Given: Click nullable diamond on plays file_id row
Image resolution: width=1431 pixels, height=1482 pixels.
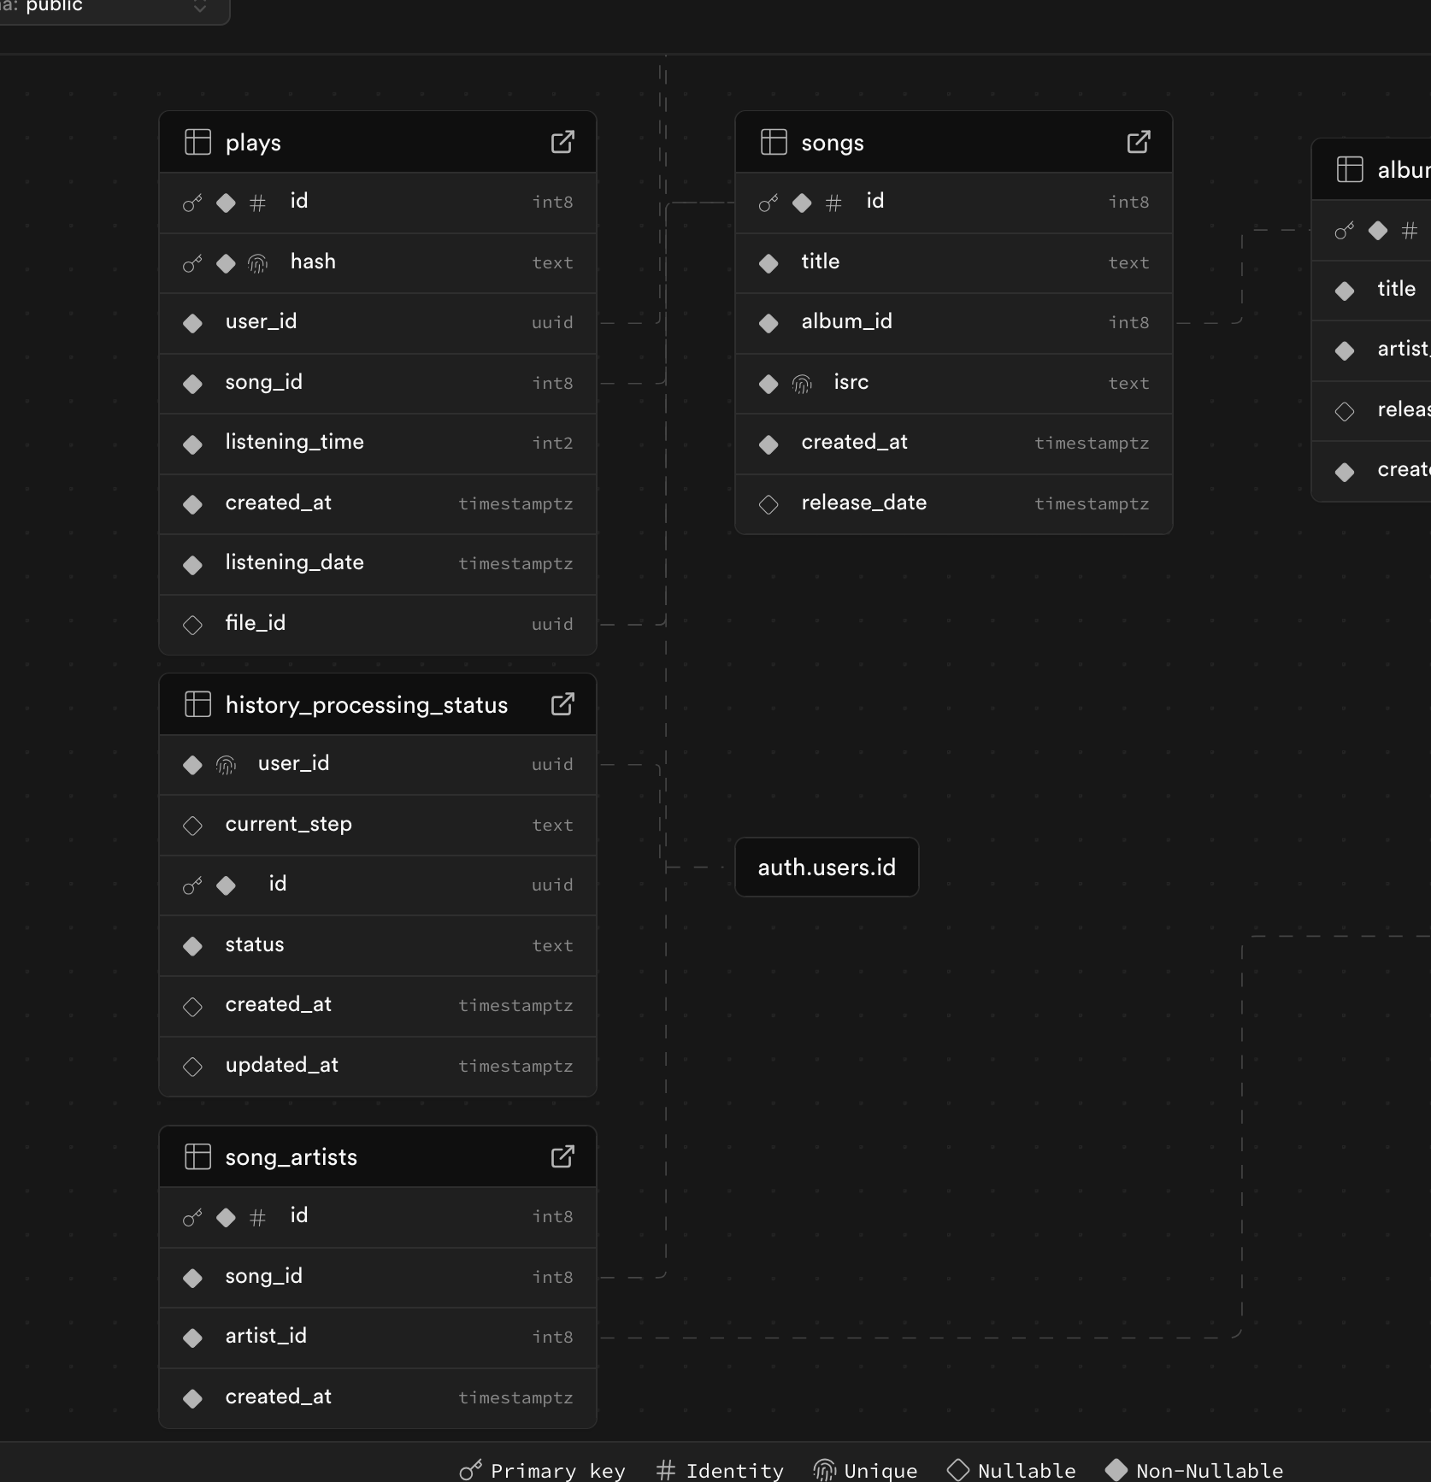Looking at the screenshot, I should point(192,625).
